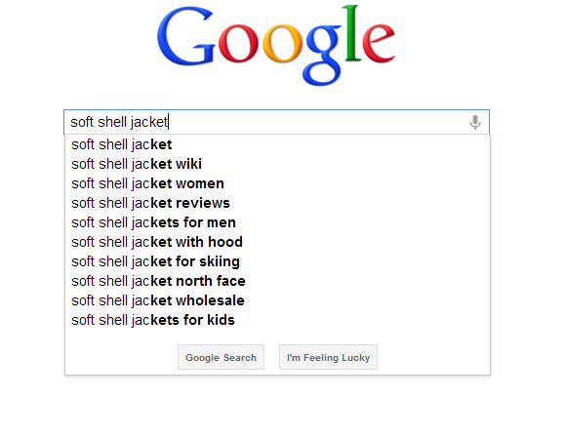Click the yellow 'o' in Google logo
The width and height of the screenshot is (564, 437).
tap(282, 44)
